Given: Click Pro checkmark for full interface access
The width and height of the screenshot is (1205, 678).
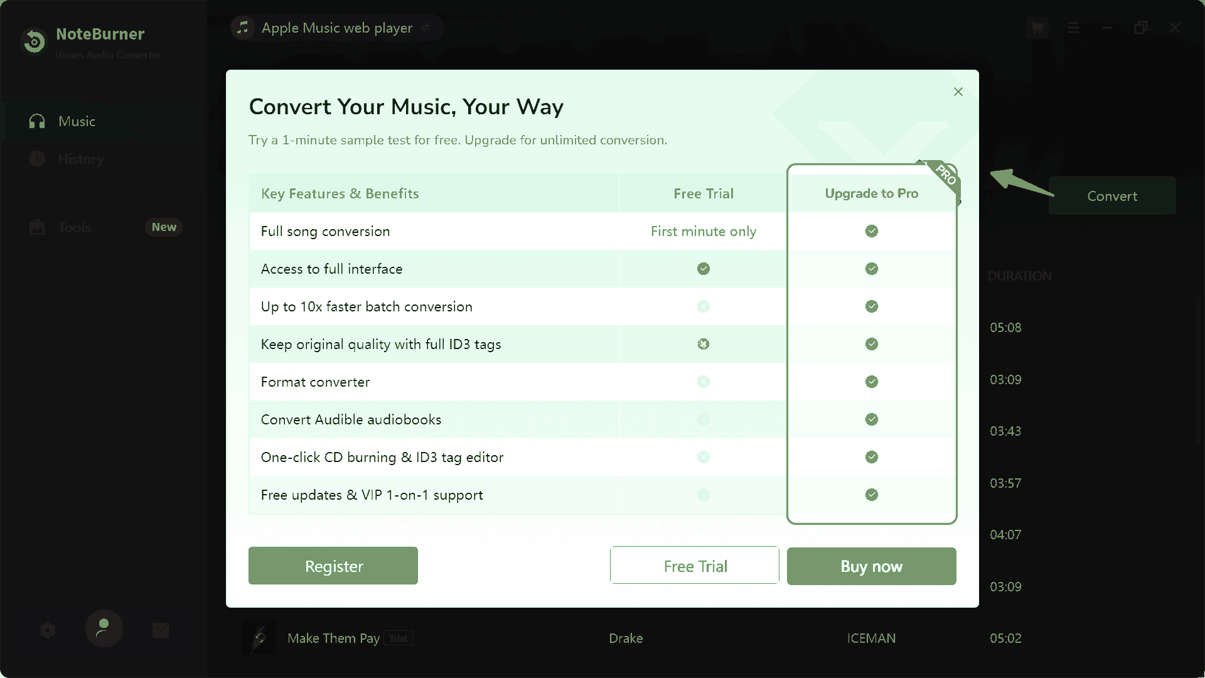Looking at the screenshot, I should 872,269.
